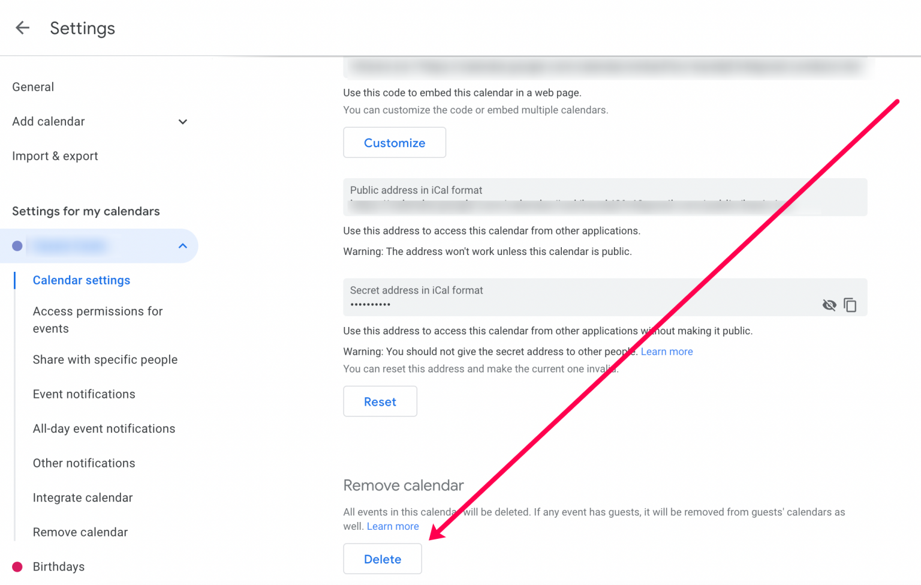Image resolution: width=921 pixels, height=585 pixels.
Task: Select Integrate calendar in the sidebar
Action: pos(82,497)
